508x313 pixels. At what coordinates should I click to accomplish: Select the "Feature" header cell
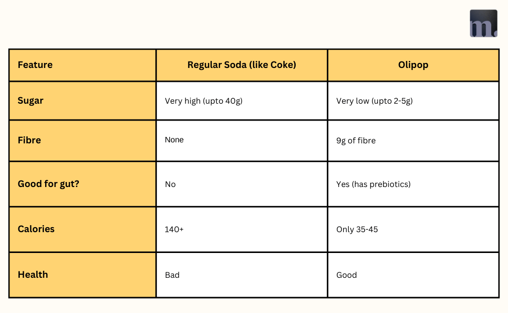tap(35, 65)
